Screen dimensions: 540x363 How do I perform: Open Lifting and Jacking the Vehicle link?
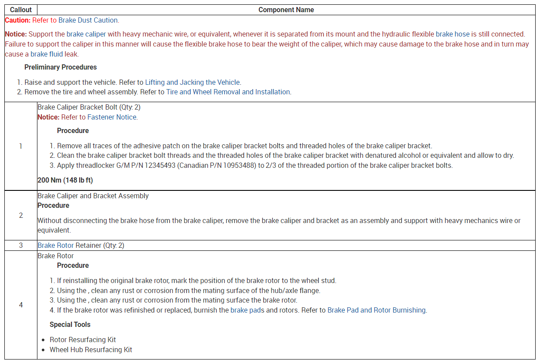coord(192,82)
